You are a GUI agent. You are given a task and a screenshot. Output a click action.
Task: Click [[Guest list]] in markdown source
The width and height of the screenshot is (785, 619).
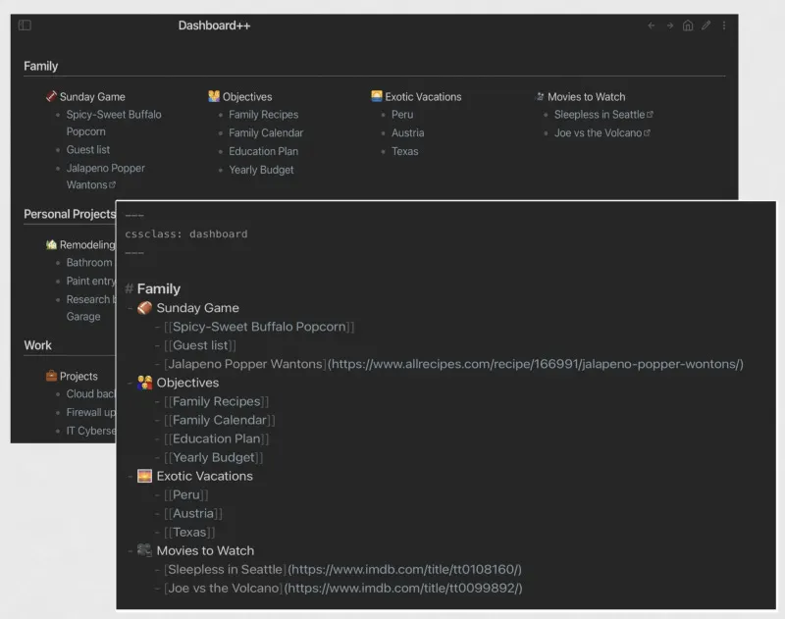pyautogui.click(x=200, y=345)
